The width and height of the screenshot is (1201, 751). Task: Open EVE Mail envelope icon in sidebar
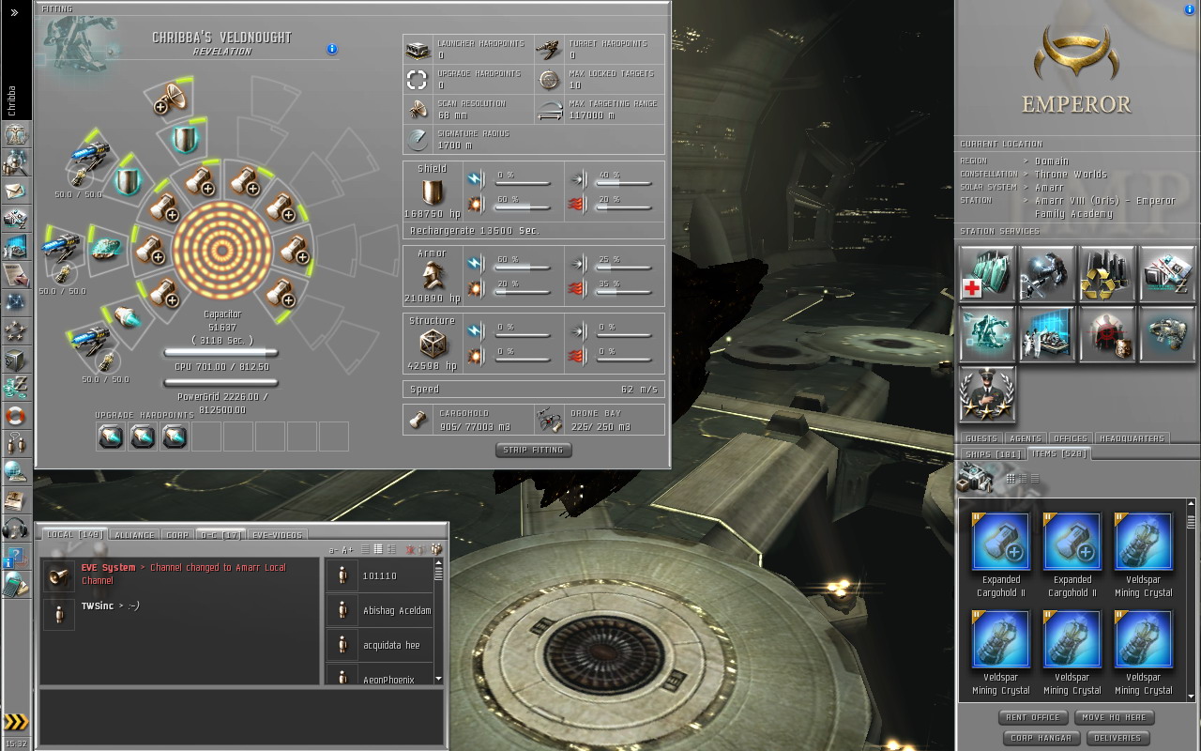[x=15, y=191]
